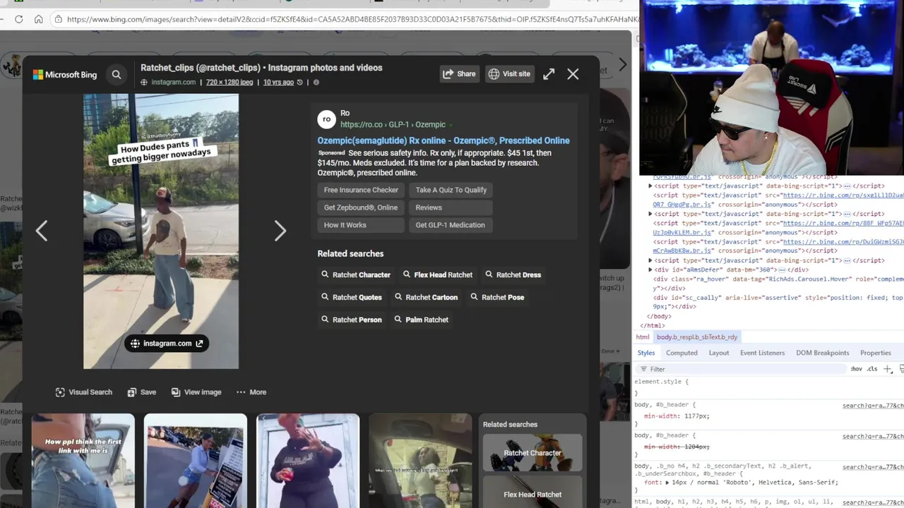Save the image to collections

coord(142,392)
